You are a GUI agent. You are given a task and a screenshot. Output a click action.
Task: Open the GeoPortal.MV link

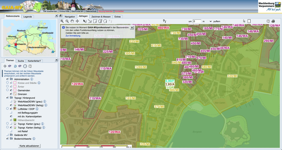pos(77,11)
